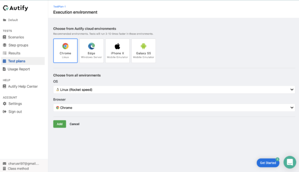
Task: Select the Galaxy S5 Android emulator
Action: [143, 51]
